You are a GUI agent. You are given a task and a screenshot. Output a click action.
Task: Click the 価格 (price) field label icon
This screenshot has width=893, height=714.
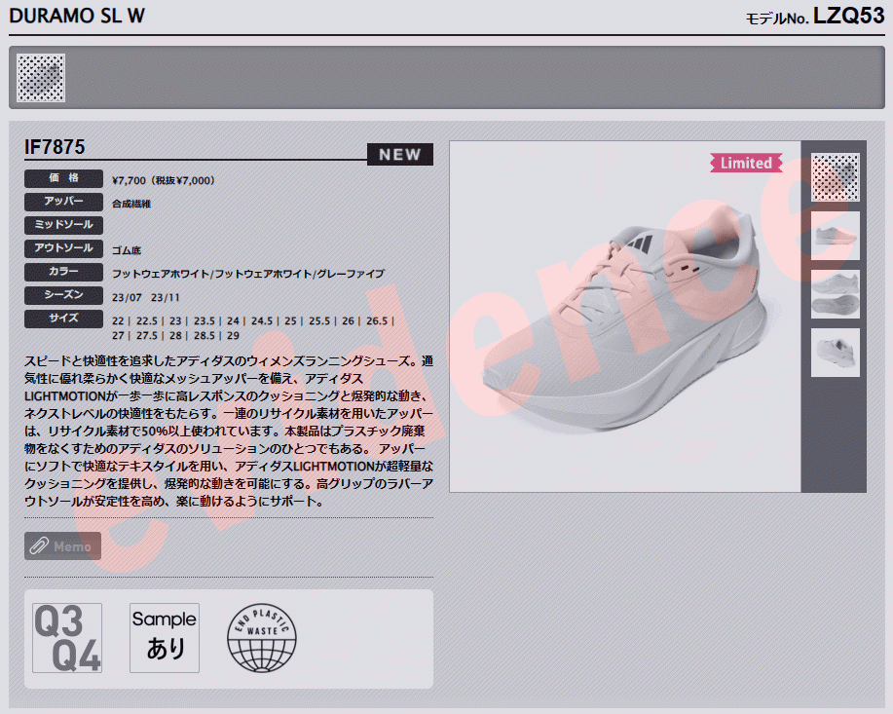[x=63, y=179]
